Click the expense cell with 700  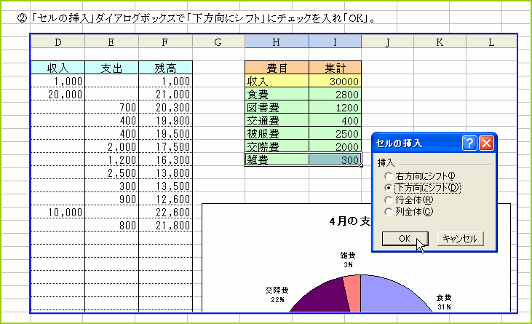point(111,107)
